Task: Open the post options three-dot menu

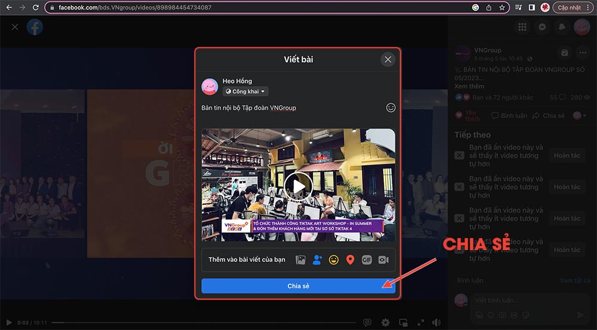Action: (x=583, y=53)
